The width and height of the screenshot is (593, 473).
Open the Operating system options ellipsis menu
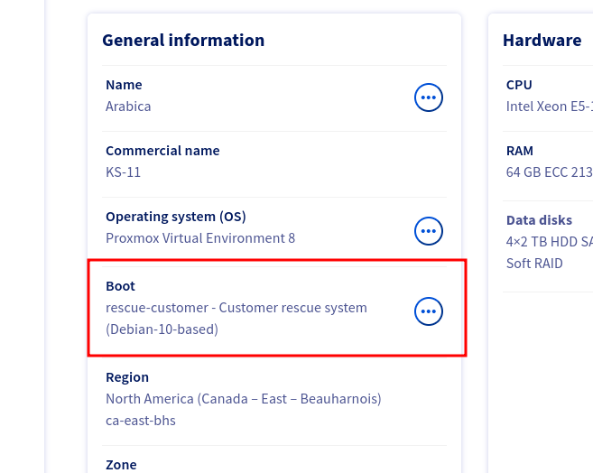[429, 231]
